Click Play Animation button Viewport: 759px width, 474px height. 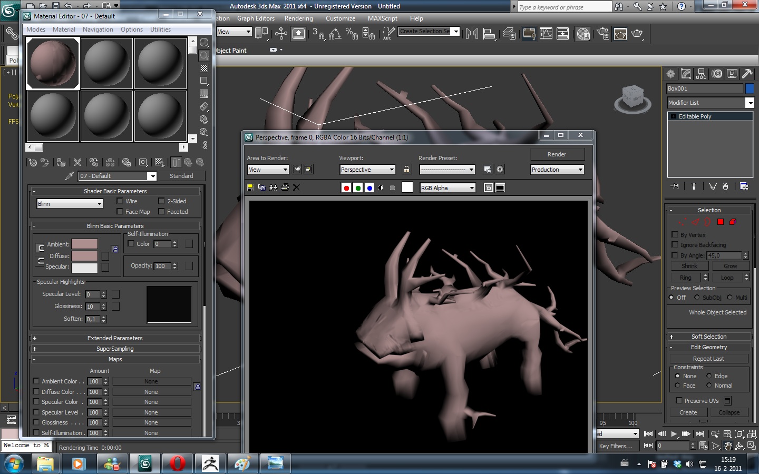[x=674, y=434]
